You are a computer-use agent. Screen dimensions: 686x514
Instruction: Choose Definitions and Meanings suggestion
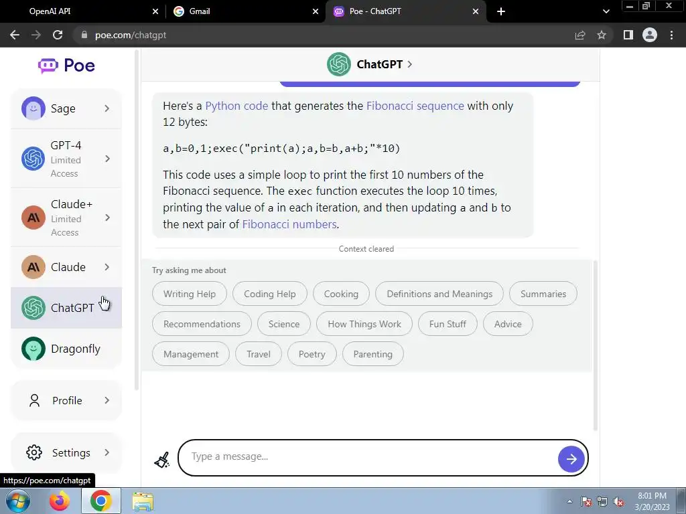coord(439,294)
